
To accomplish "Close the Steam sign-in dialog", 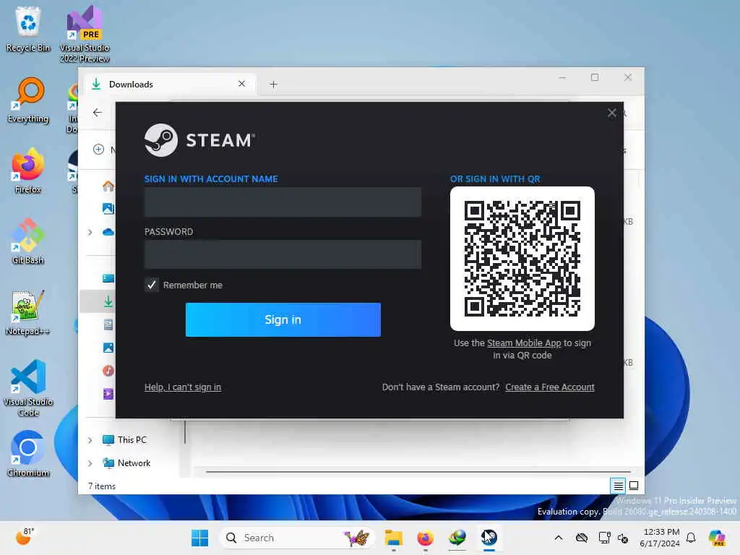I will (611, 113).
